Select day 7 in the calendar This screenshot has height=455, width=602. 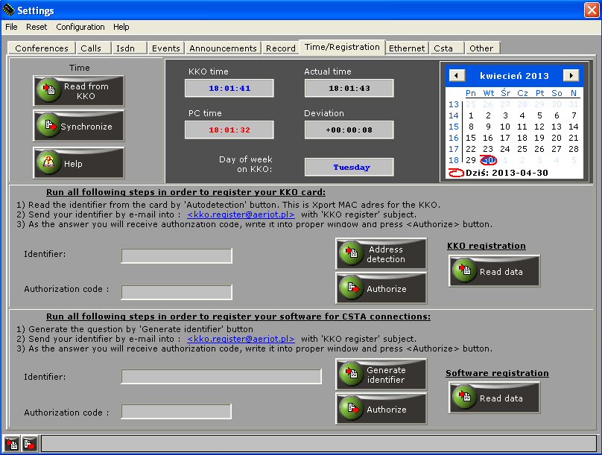pos(574,115)
